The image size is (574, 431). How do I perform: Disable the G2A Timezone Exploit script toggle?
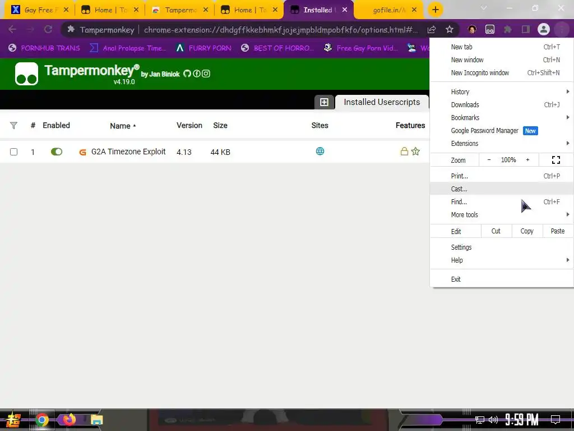[57, 152]
